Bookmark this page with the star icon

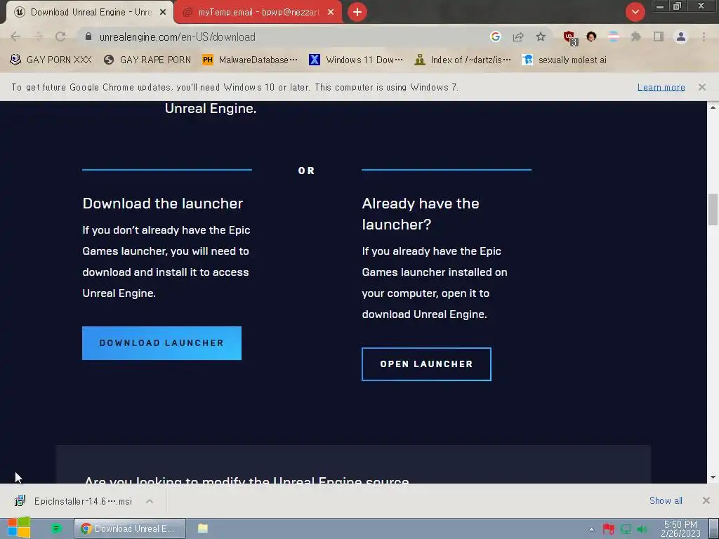541,36
